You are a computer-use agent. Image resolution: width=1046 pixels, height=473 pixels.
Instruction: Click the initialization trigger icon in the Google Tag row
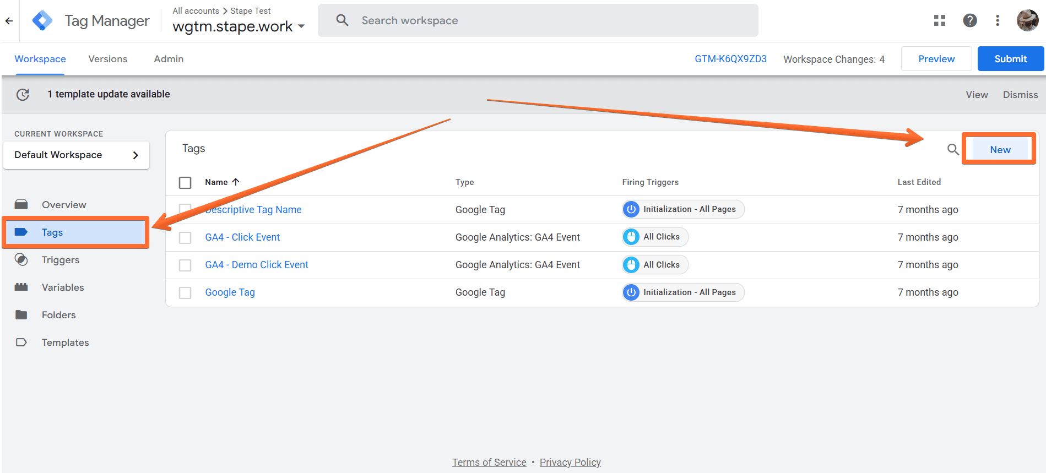631,292
